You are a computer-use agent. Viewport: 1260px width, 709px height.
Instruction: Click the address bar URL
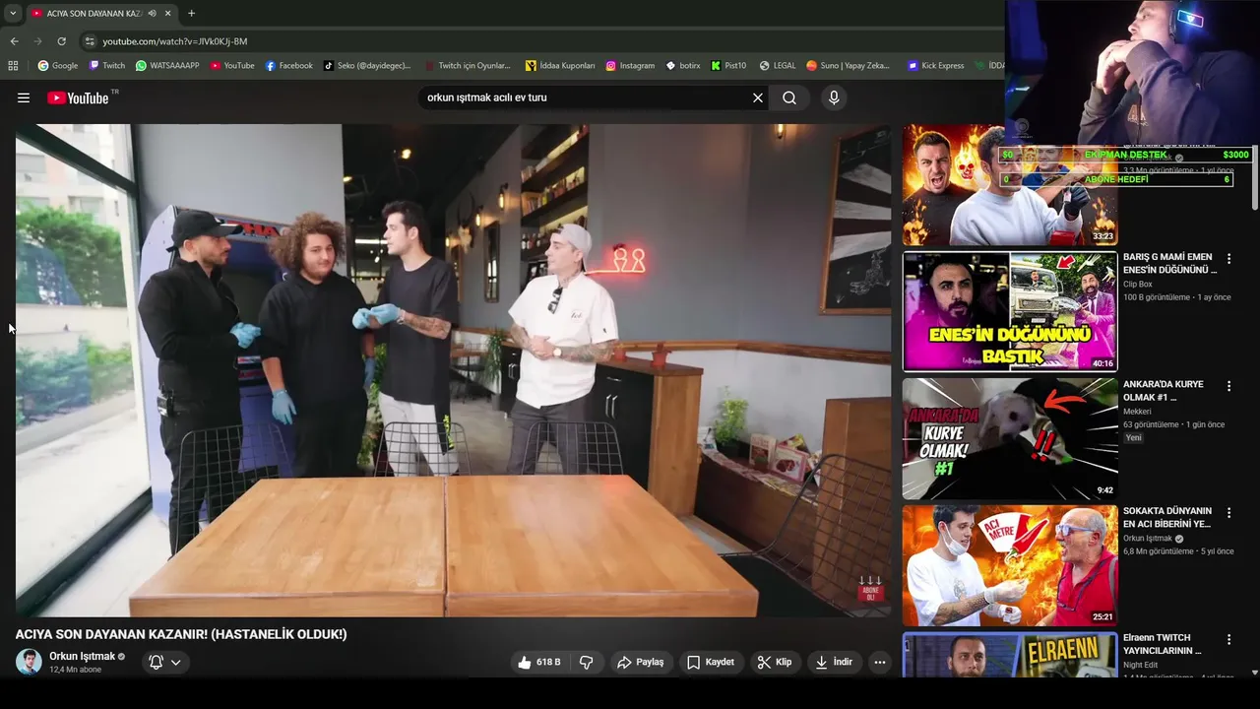175,41
